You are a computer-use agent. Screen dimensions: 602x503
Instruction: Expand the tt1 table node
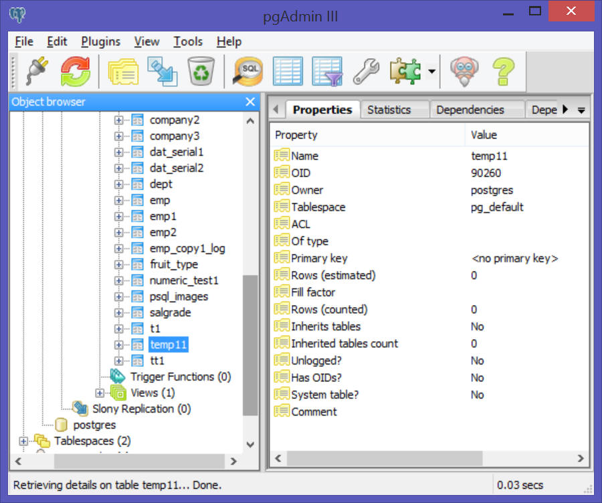tap(118, 361)
